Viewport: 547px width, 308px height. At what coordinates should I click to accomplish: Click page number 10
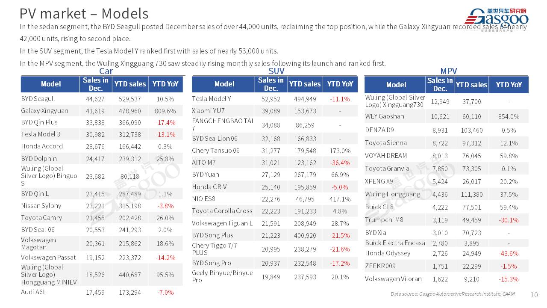tap(534, 295)
